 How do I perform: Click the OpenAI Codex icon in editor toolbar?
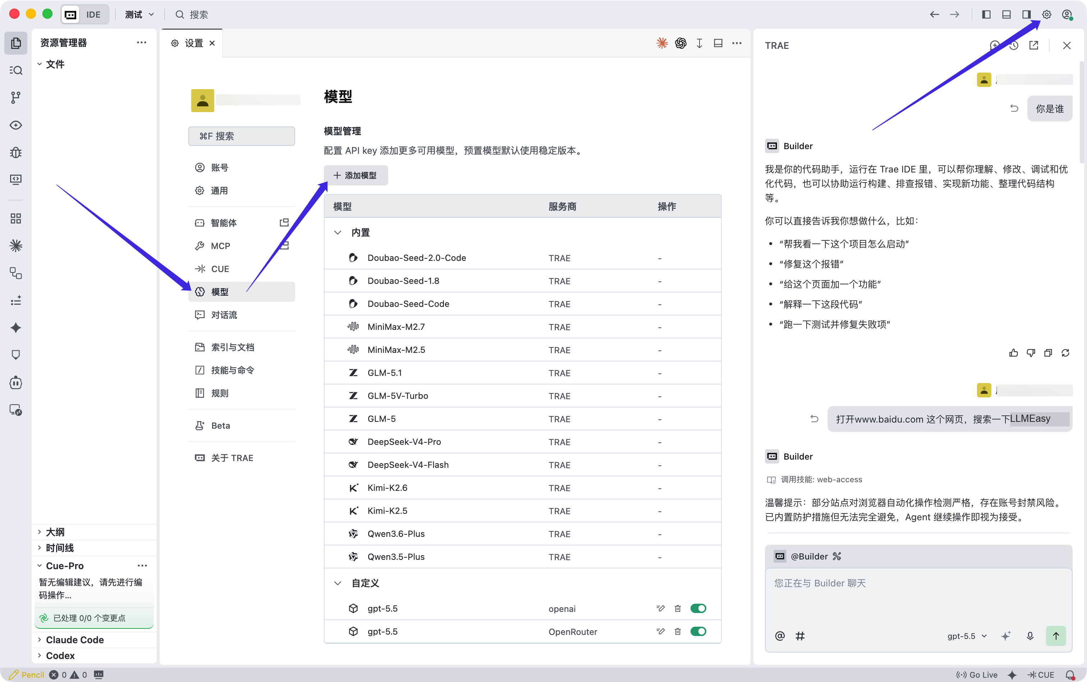point(680,43)
